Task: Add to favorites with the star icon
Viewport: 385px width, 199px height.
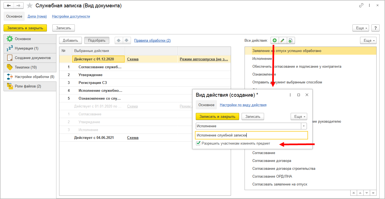Action: click(30, 6)
